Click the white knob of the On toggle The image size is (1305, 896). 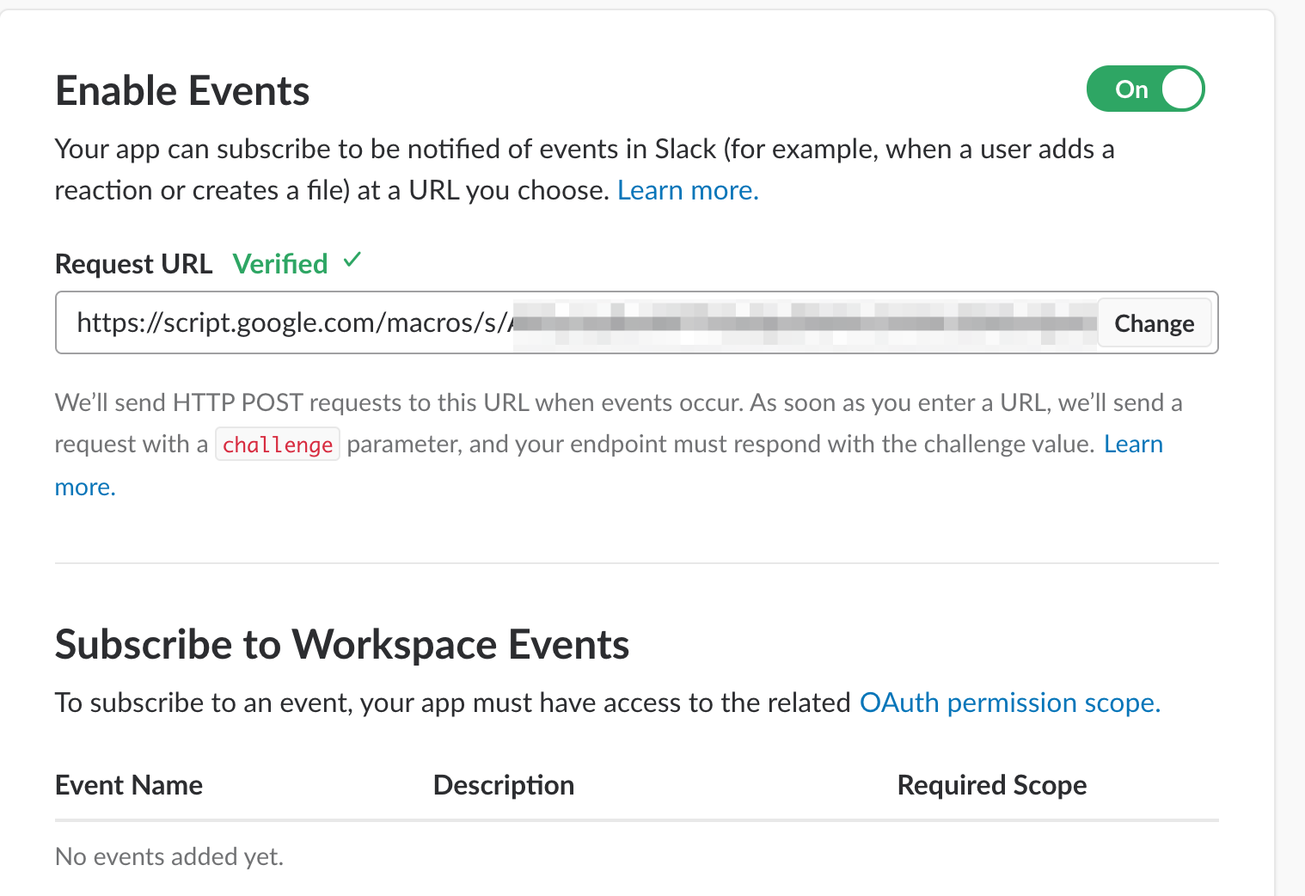point(1181,89)
